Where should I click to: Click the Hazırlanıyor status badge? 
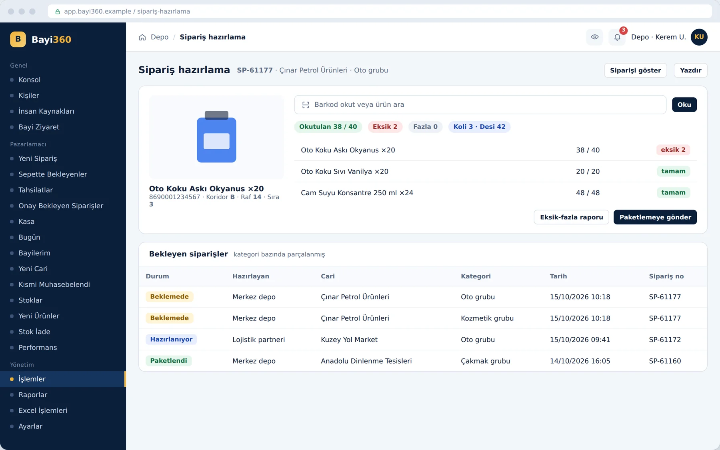(171, 339)
